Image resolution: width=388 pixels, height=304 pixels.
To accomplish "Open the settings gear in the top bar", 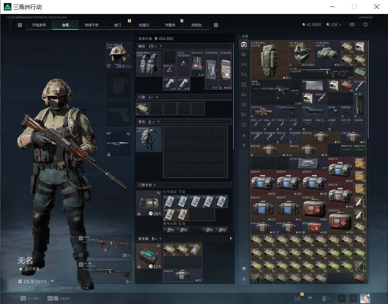I will tap(366, 25).
